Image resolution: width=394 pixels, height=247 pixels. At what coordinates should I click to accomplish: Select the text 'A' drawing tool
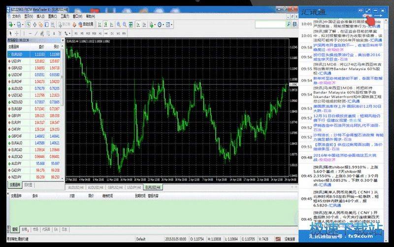54,34
